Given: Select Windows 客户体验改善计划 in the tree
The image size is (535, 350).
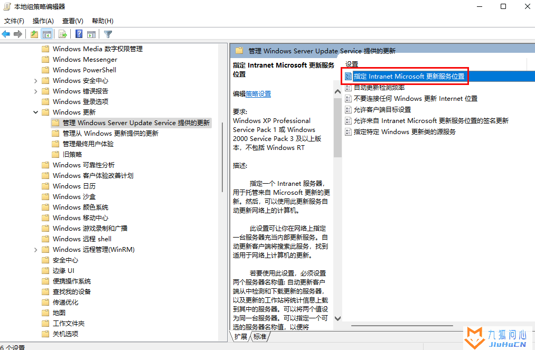Looking at the screenshot, I should tap(93, 176).
